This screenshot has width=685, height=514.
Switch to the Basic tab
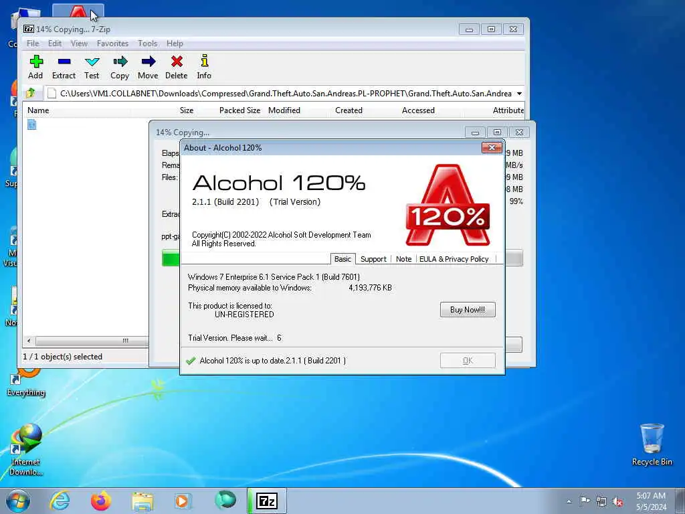(342, 259)
